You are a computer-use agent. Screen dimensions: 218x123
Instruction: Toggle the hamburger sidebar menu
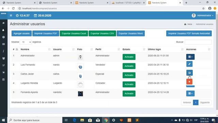click(x=11, y=15)
